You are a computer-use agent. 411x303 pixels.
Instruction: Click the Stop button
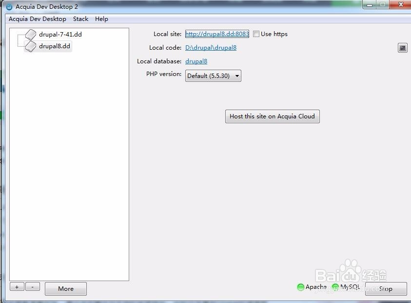tap(386, 289)
